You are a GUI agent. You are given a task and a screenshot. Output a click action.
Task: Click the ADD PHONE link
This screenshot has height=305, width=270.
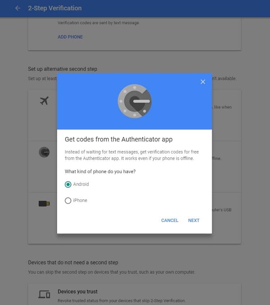pos(70,37)
